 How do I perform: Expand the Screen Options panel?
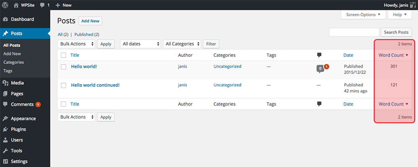tap(363, 15)
